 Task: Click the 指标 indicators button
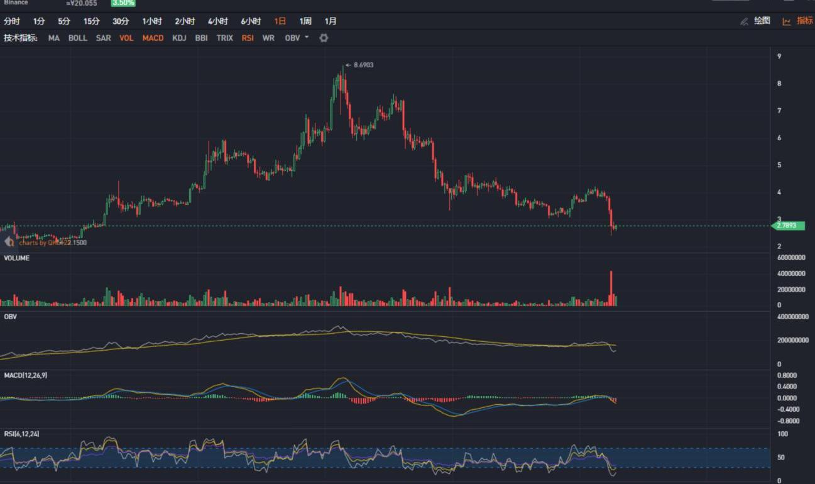click(804, 21)
